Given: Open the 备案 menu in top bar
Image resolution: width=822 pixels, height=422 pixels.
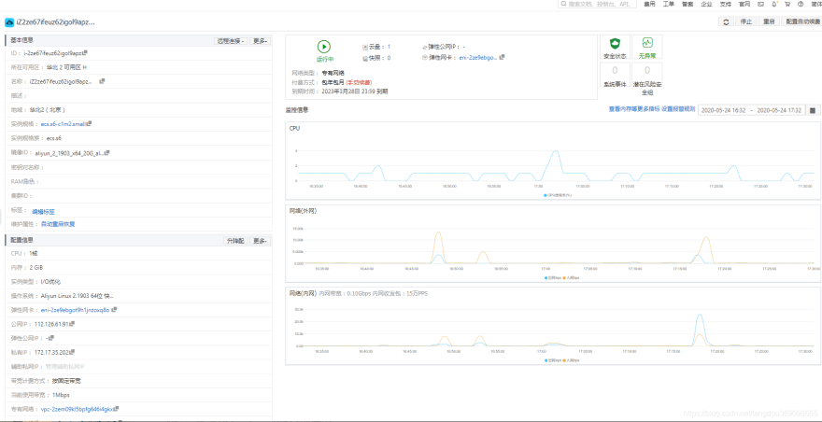Looking at the screenshot, I should coord(687,4).
